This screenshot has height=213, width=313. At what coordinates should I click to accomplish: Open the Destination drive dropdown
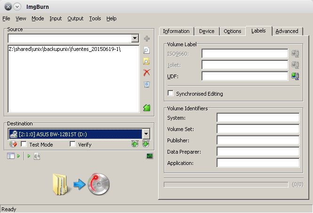[146, 134]
